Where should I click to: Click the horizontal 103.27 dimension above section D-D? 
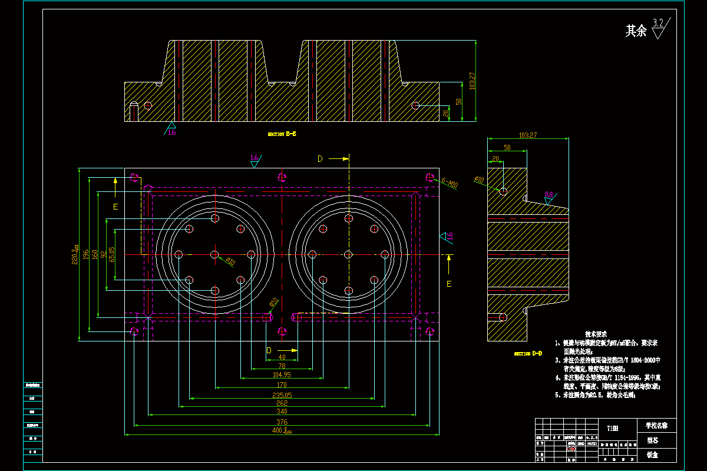(x=527, y=135)
